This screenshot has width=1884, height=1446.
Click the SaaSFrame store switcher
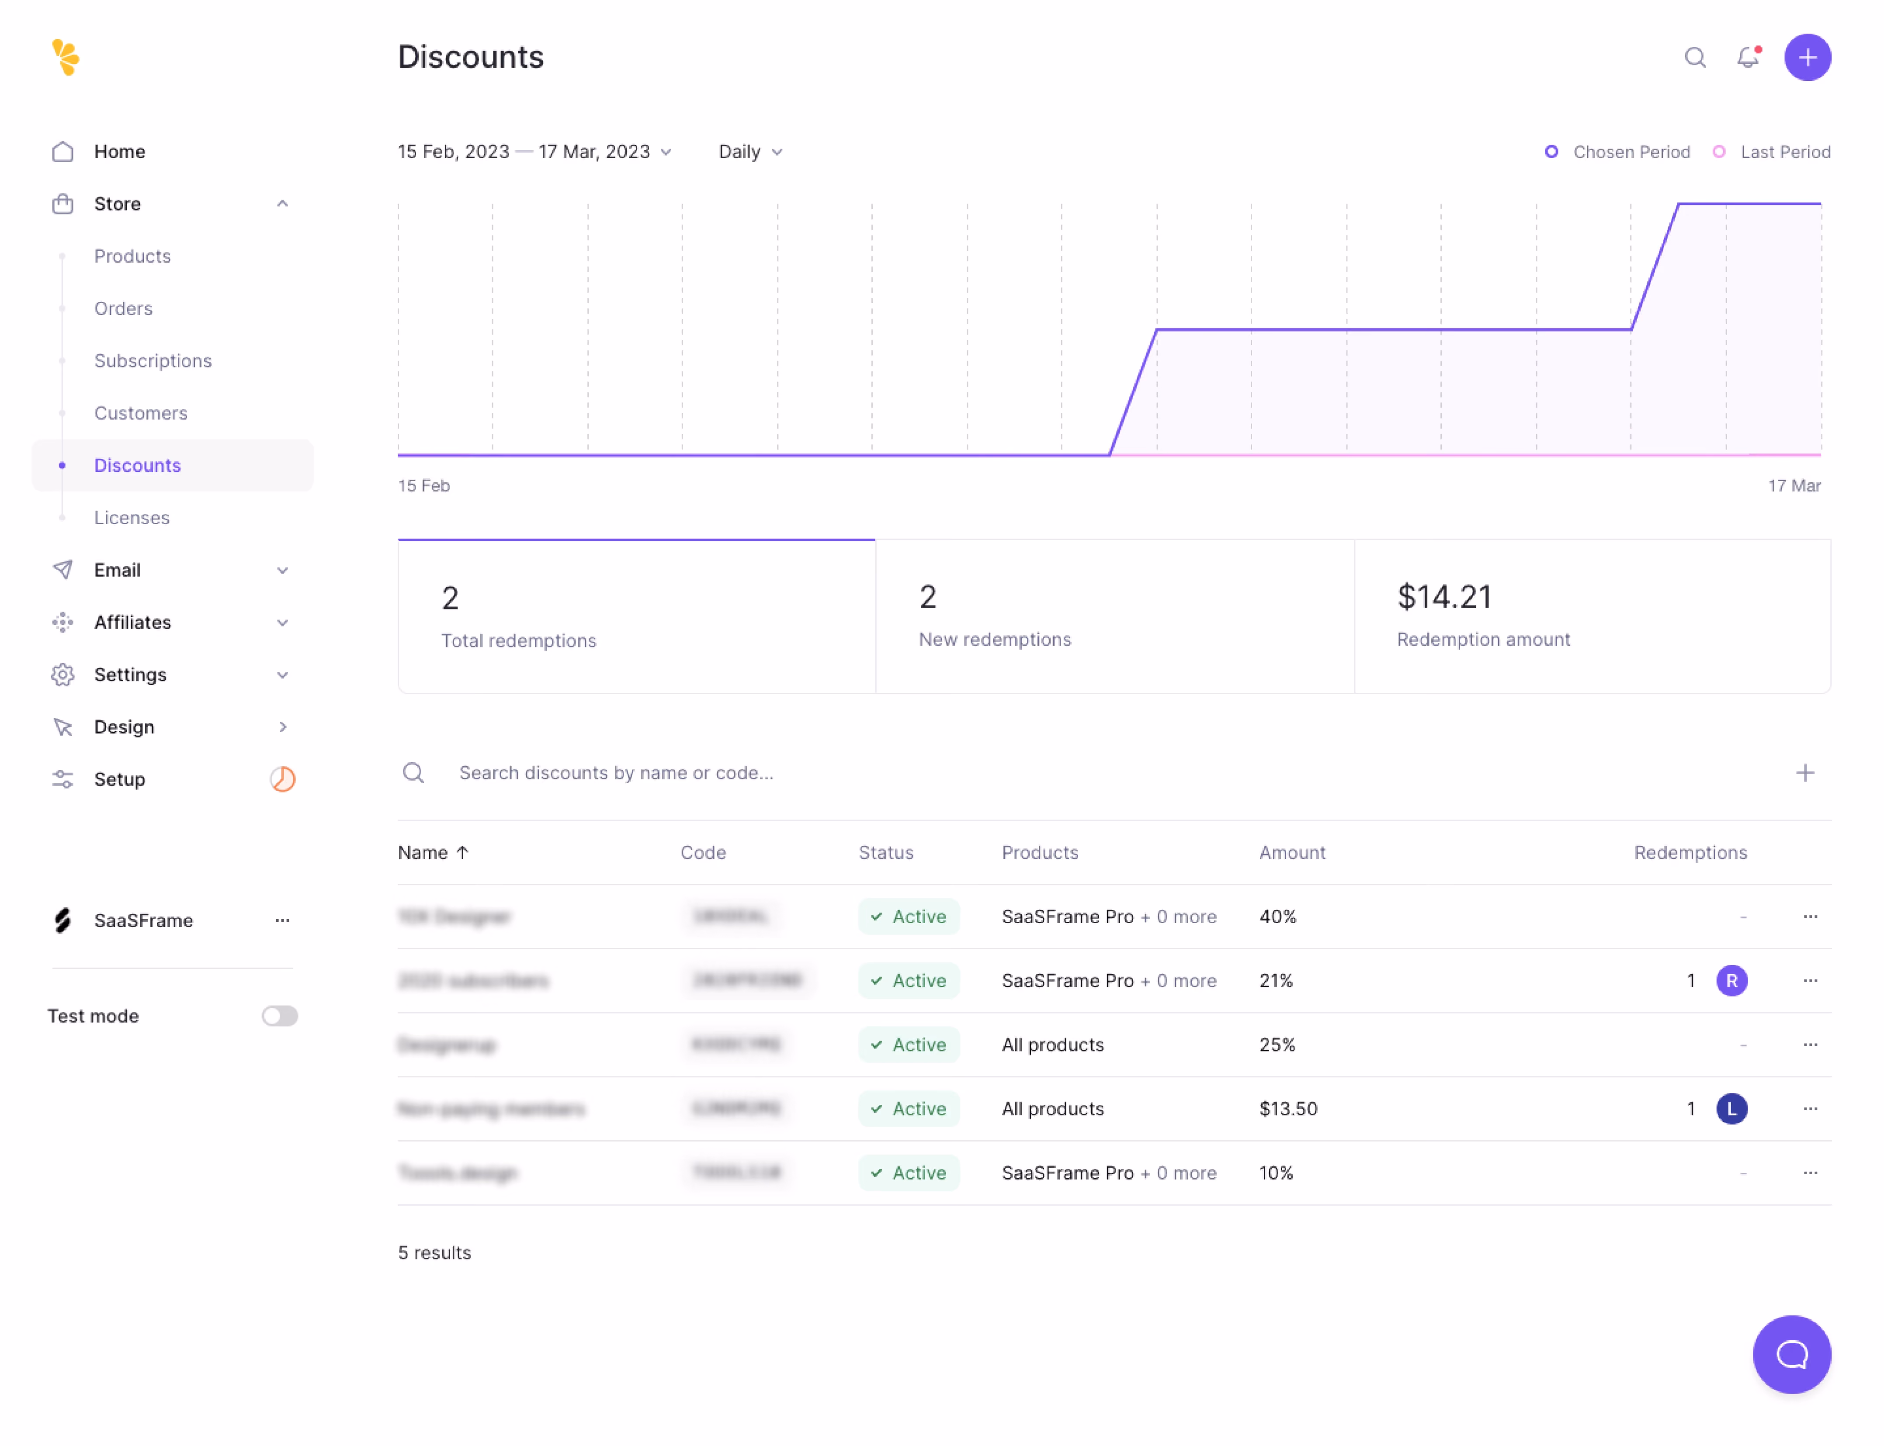[x=172, y=920]
